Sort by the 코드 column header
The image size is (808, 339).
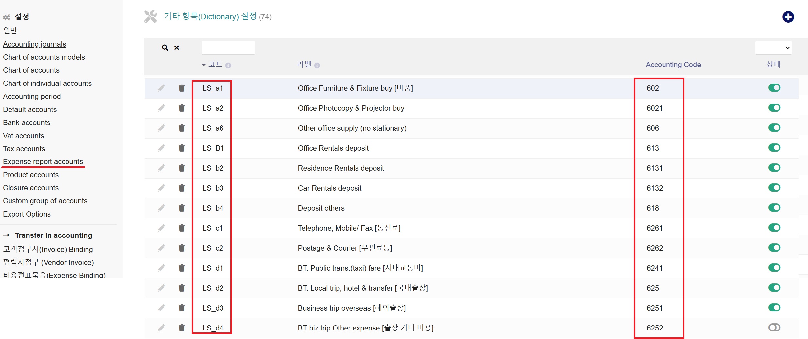click(215, 65)
